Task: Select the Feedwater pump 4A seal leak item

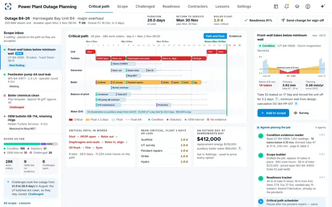Action: tap(31, 80)
